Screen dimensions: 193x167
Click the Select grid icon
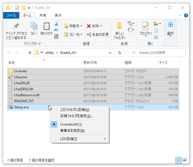(171, 25)
